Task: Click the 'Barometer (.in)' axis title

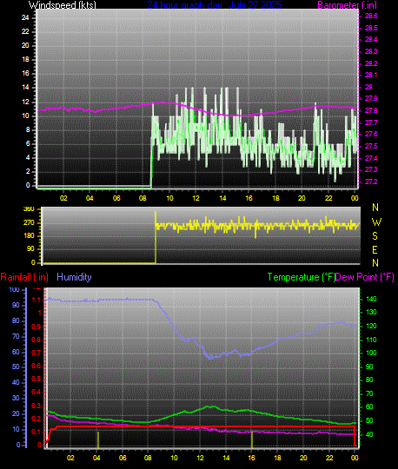Action: (x=347, y=5)
